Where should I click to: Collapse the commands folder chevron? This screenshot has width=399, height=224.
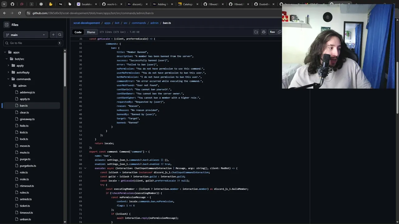[x=8, y=79]
